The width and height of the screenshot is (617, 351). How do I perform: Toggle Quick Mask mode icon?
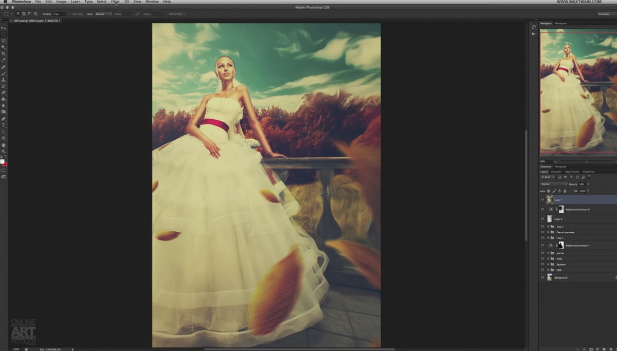tap(3, 170)
